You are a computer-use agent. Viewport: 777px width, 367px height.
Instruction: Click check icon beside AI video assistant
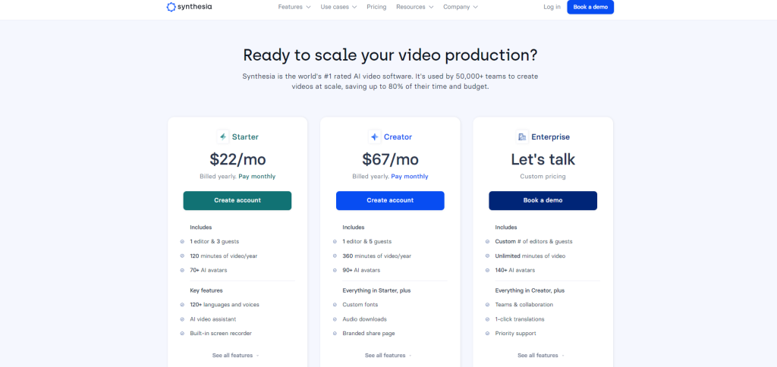click(x=182, y=319)
